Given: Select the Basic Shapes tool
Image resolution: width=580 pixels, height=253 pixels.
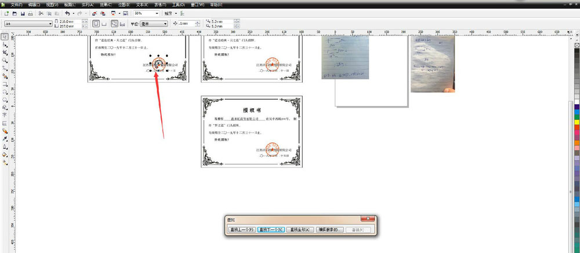Looking at the screenshot, I should [x=5, y=107].
